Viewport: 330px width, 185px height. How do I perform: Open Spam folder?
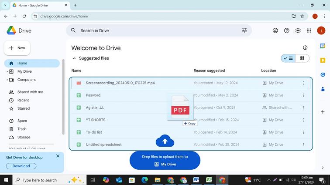click(x=32, y=121)
